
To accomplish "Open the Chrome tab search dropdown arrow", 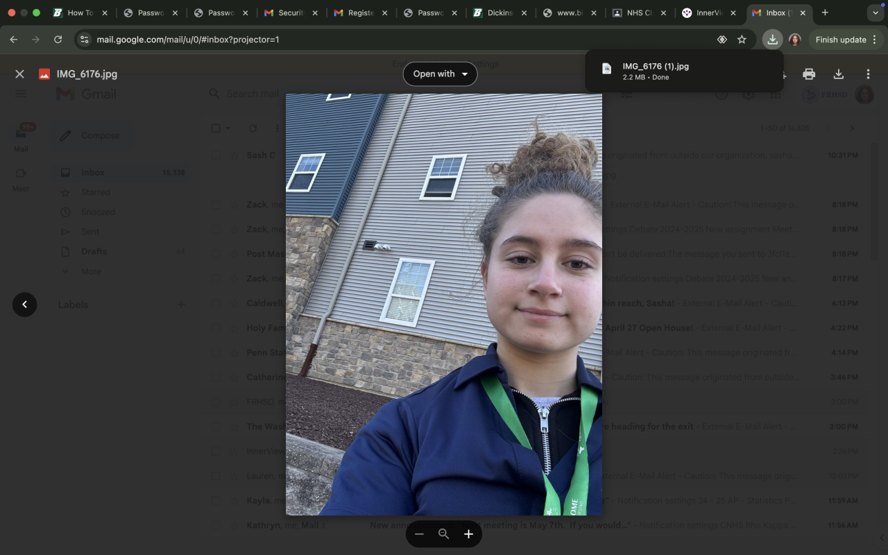I will click(x=875, y=13).
